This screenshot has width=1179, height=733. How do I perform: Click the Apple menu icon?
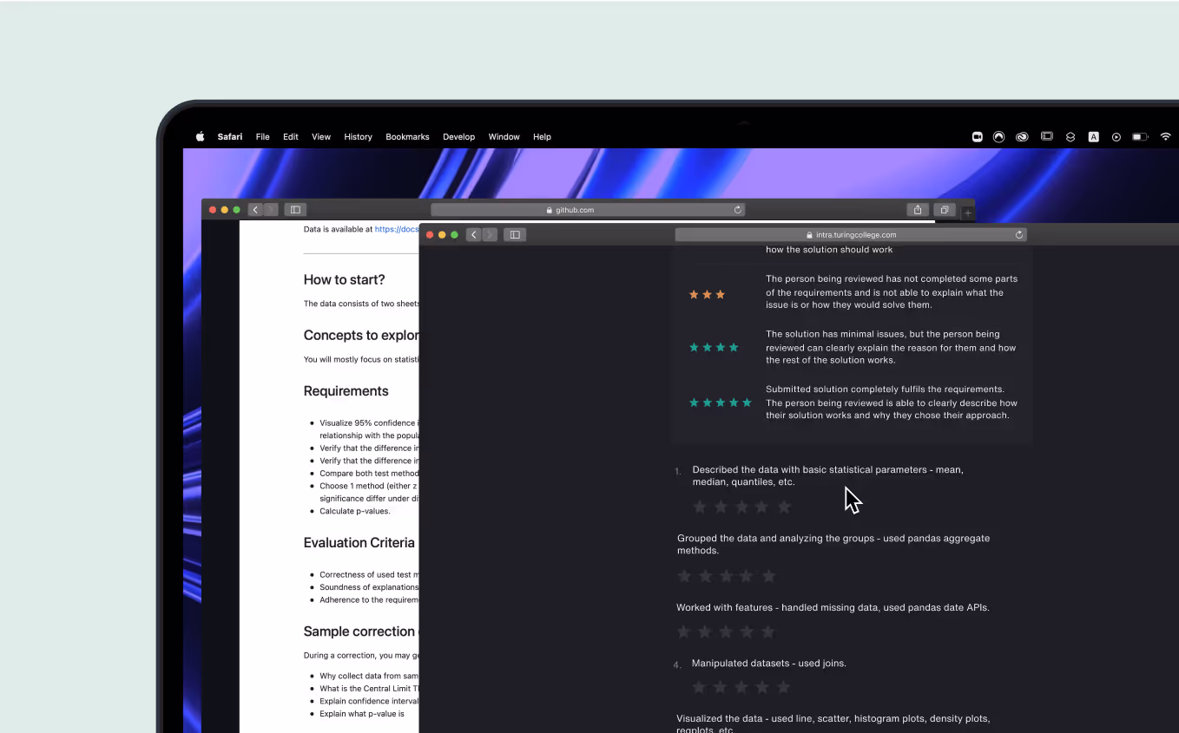[200, 136]
